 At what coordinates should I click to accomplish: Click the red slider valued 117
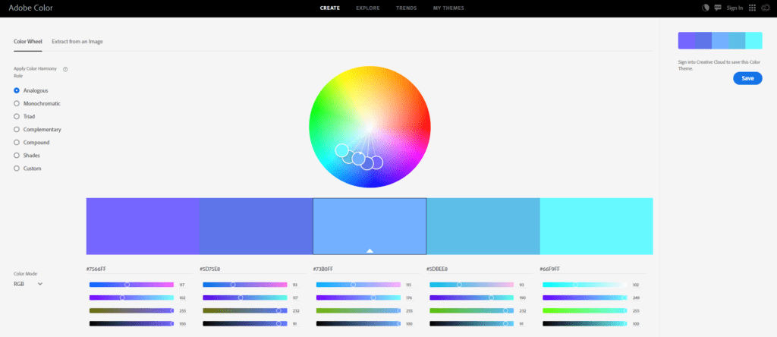click(x=131, y=285)
